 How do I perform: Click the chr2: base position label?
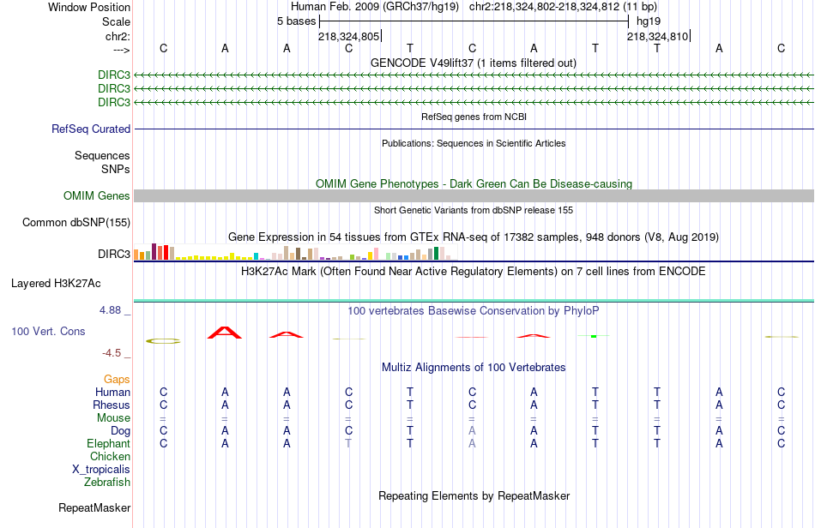[x=118, y=36]
